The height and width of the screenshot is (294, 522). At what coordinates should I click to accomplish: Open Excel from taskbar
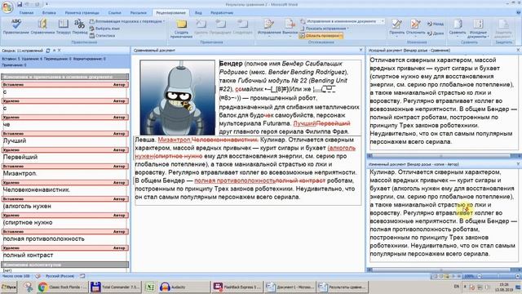pyautogui.click(x=150, y=287)
